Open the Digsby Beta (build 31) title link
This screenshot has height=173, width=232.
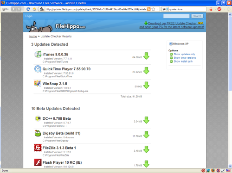click(x=62, y=133)
